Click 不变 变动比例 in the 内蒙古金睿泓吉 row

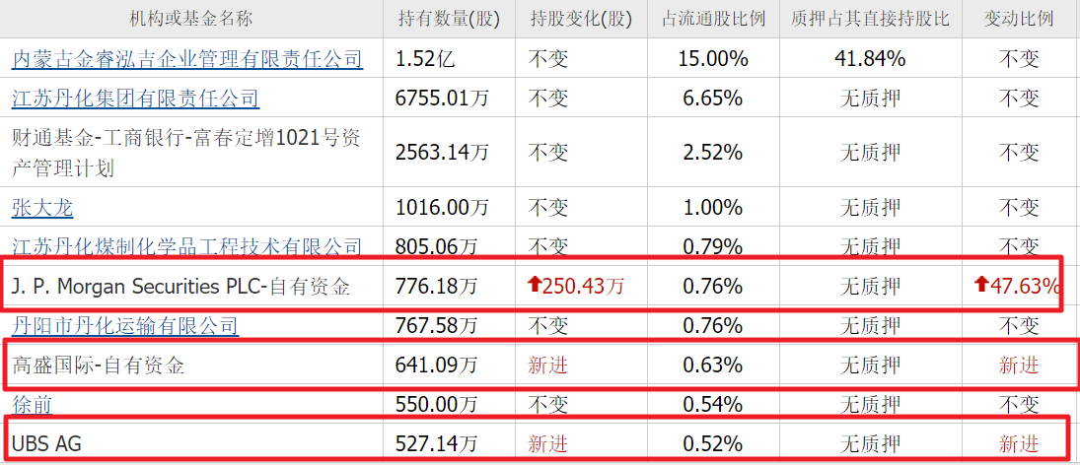[x=1019, y=59]
